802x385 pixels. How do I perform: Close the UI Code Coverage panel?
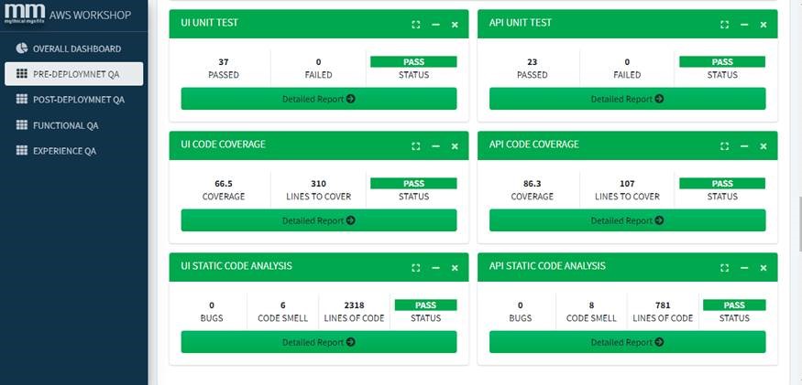click(x=455, y=146)
